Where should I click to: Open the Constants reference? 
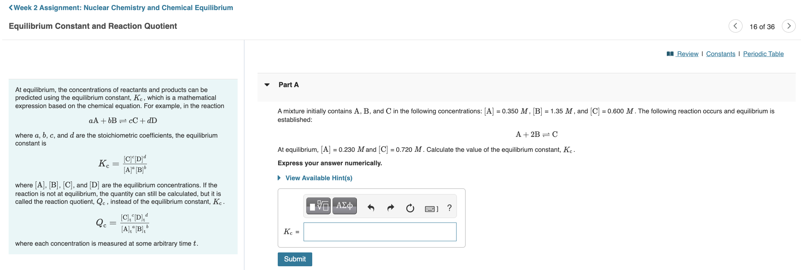coord(720,53)
